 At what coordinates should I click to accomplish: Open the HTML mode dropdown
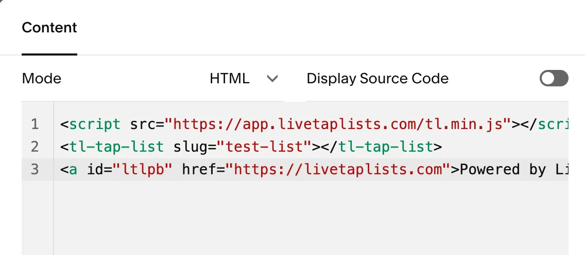tap(244, 79)
